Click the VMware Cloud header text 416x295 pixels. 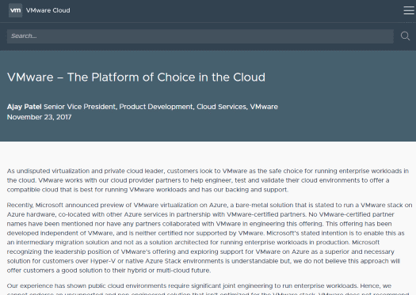tap(48, 10)
